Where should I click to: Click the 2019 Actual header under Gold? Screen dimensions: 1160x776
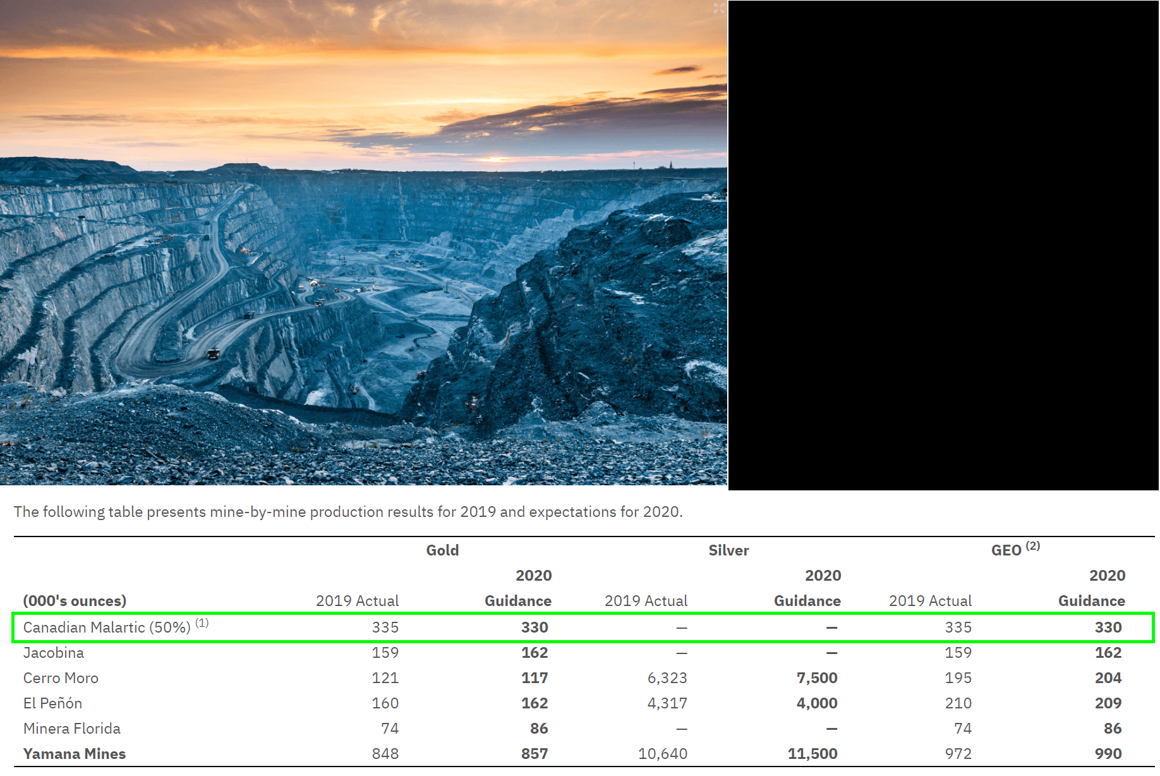(357, 601)
